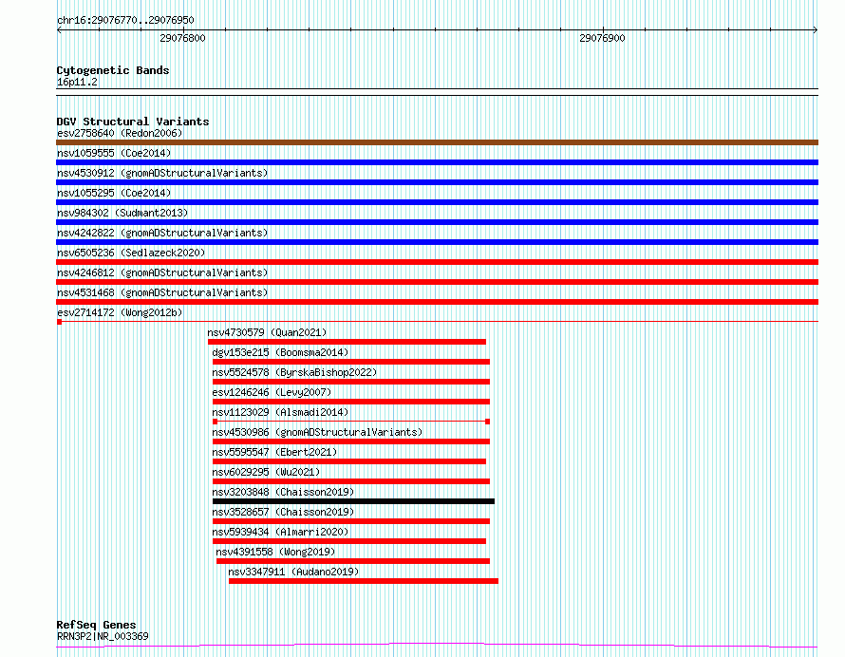Open the nsv3528657 (Chaisson2019) label
Screen dimensions: 845x657
(x=283, y=512)
